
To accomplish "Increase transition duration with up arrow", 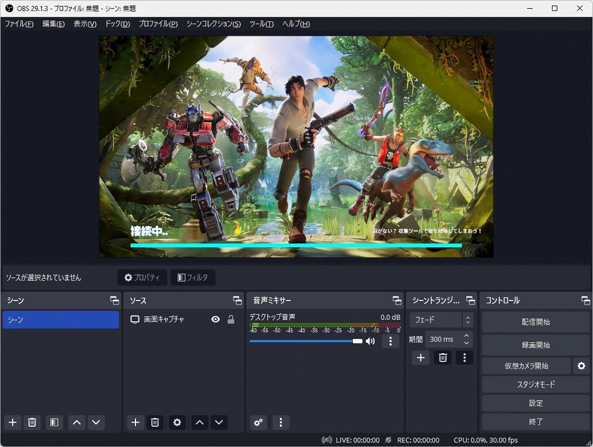I will pyautogui.click(x=467, y=336).
